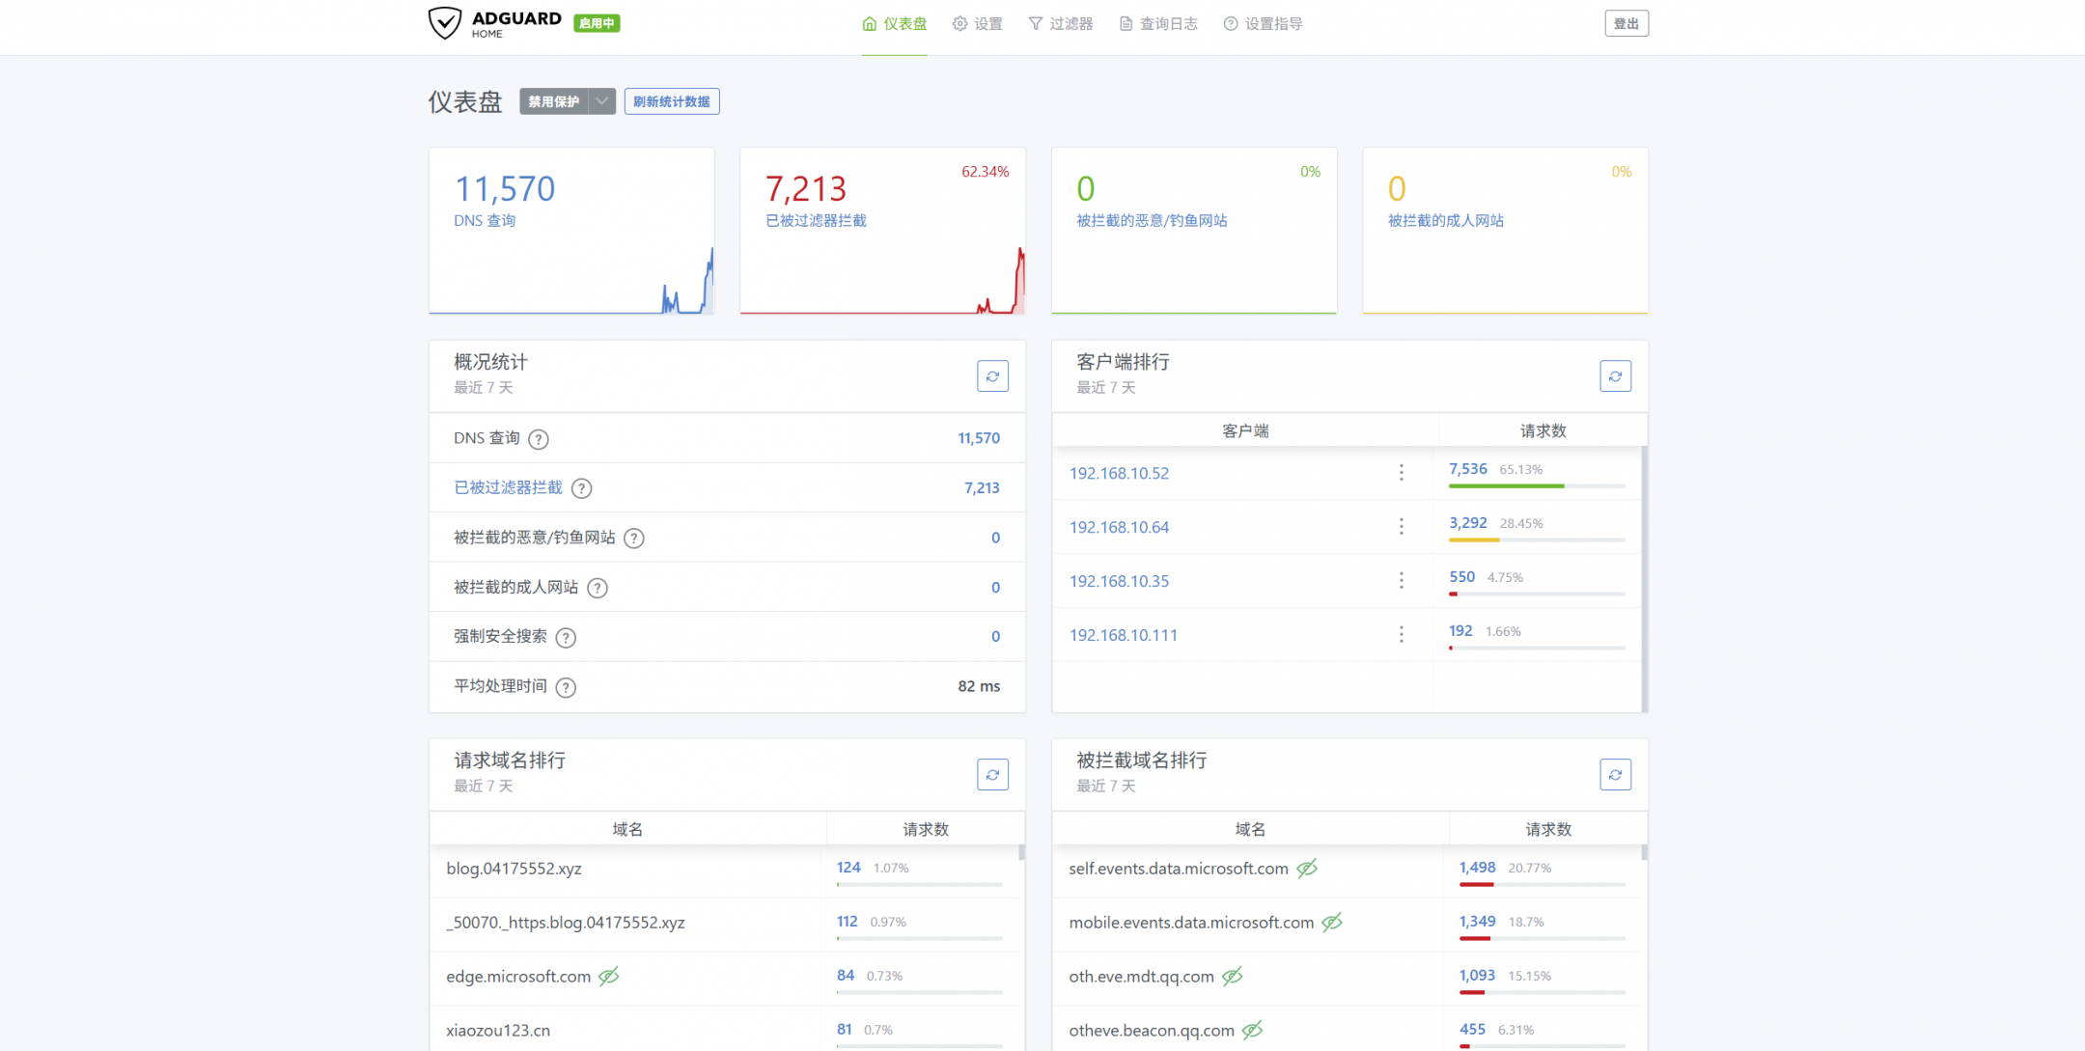Viewport: 2085px width, 1051px height.
Task: Refresh the 被拦截域名排行 panel
Action: [x=1615, y=774]
